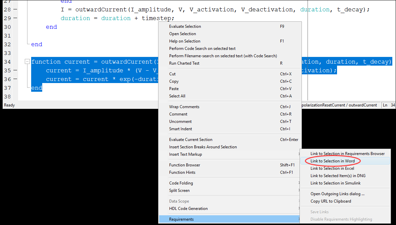Choose Paste from the context menu

[174, 88]
